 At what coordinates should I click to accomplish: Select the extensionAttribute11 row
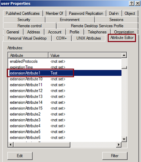65,85
